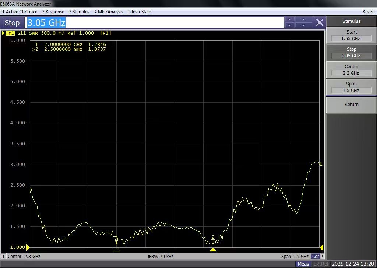
Task: Click the coarse step down arrow beside the X
Action: pyautogui.click(x=304, y=25)
